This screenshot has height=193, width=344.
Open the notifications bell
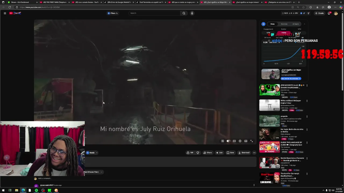click(x=329, y=13)
